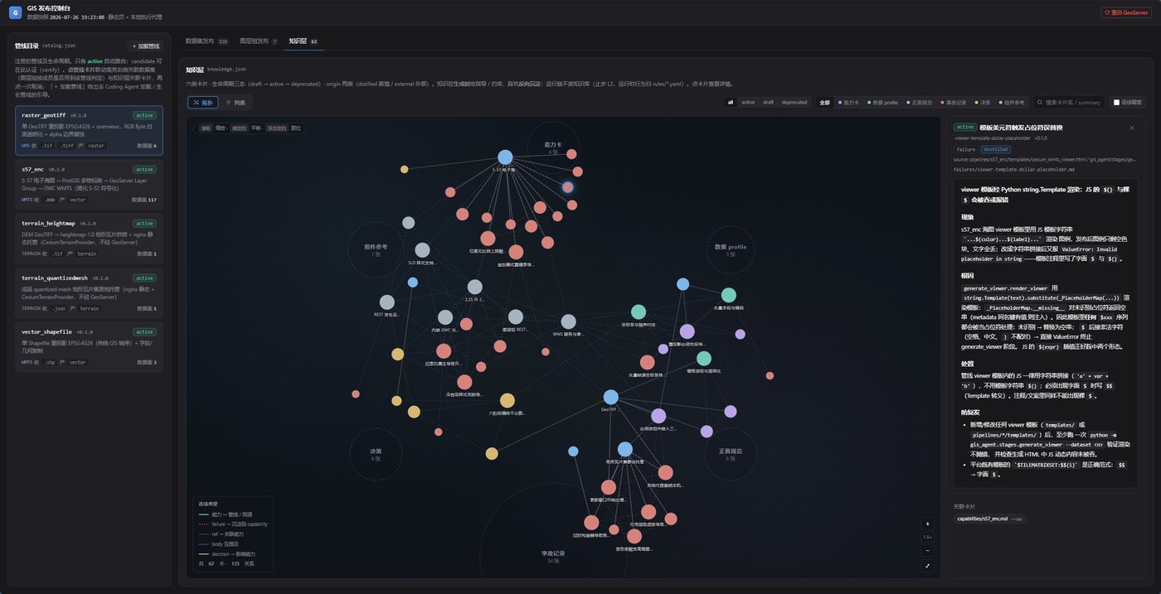Image resolution: width=1161 pixels, height=594 pixels.
Task: Switch to the 图层组发布 tab
Action: pos(258,41)
